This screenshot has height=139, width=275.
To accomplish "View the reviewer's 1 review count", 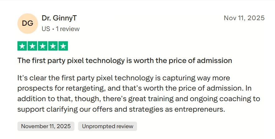I will coord(68,29).
